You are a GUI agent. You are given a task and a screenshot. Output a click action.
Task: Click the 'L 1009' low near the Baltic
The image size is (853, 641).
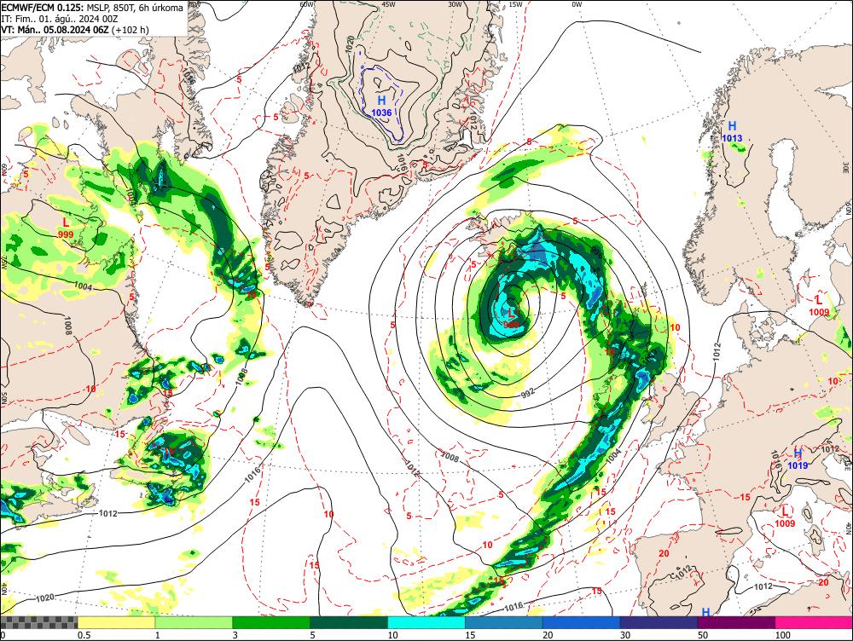click(819, 305)
